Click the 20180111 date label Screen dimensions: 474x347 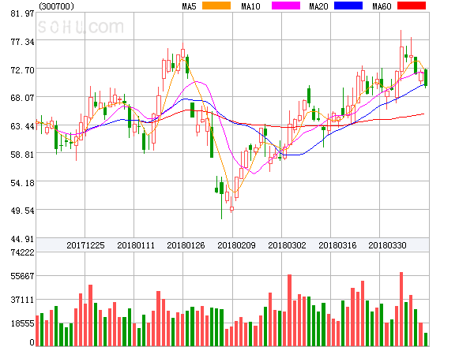[136, 245]
